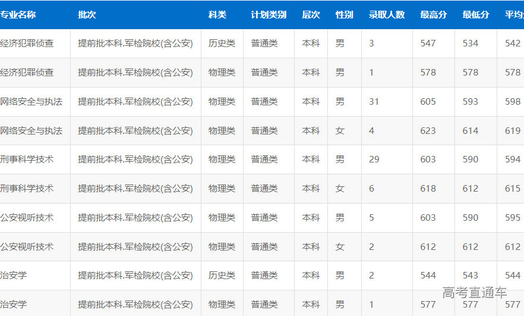Click the 录取人数 column header
This screenshot has height=316, width=524.
[387, 15]
